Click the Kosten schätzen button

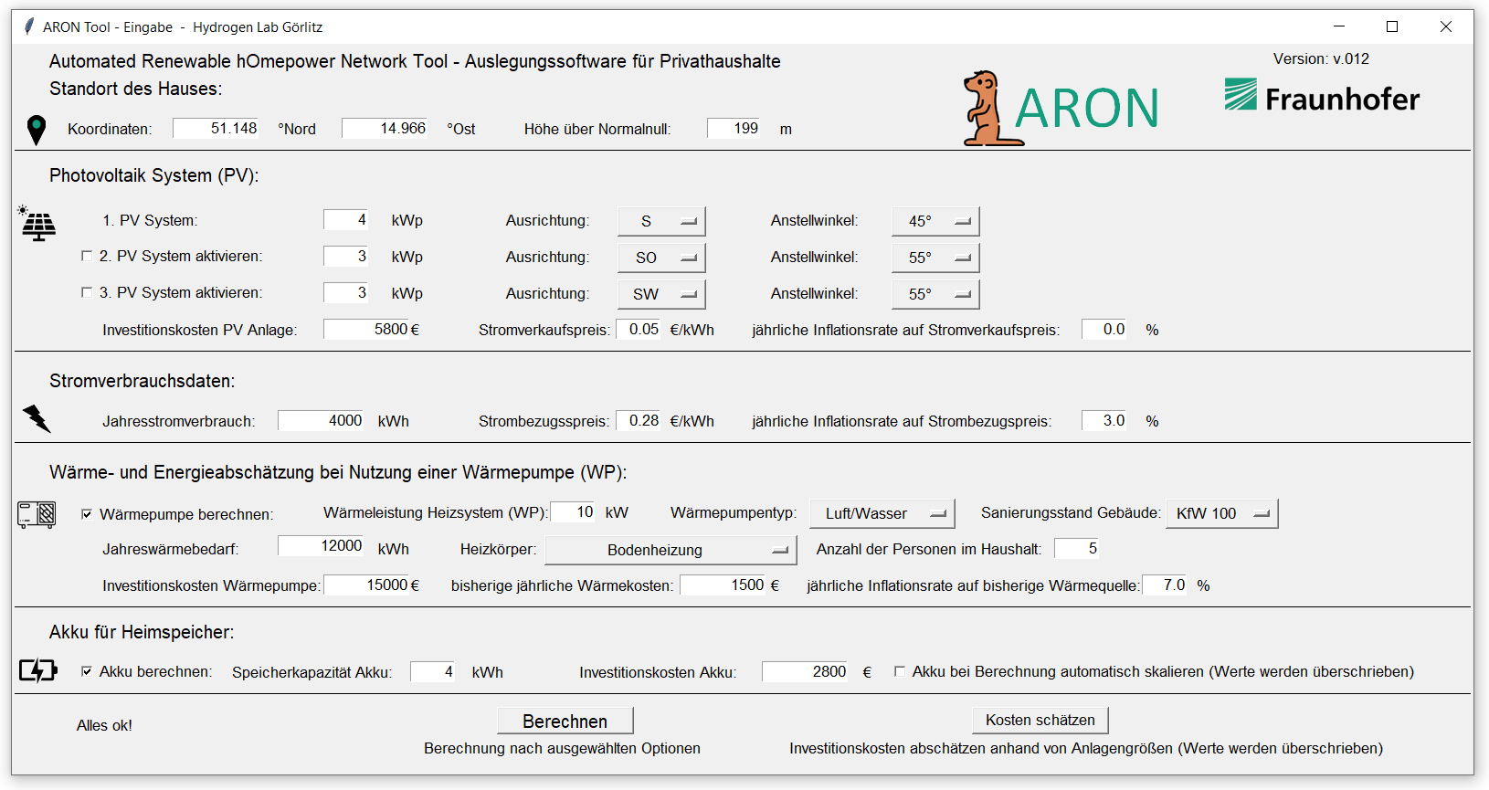coord(1040,720)
